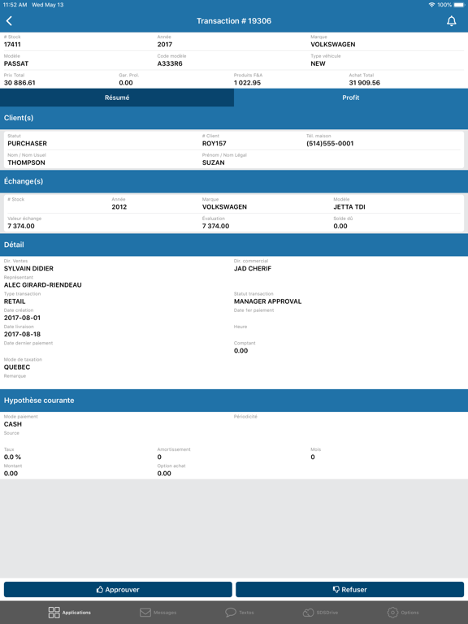Select delivery date 2017-08-18

tap(22, 334)
